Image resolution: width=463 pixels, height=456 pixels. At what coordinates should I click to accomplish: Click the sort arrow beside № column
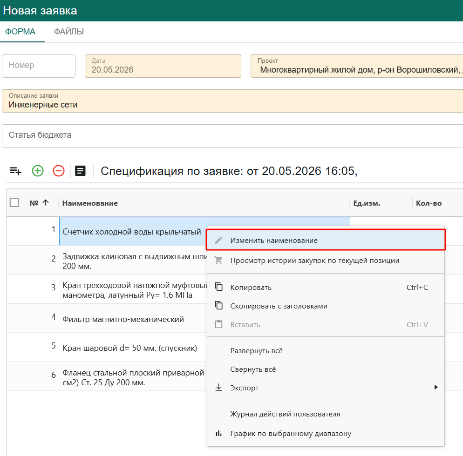point(46,202)
